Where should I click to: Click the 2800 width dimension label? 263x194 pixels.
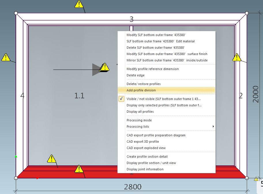[133, 187]
